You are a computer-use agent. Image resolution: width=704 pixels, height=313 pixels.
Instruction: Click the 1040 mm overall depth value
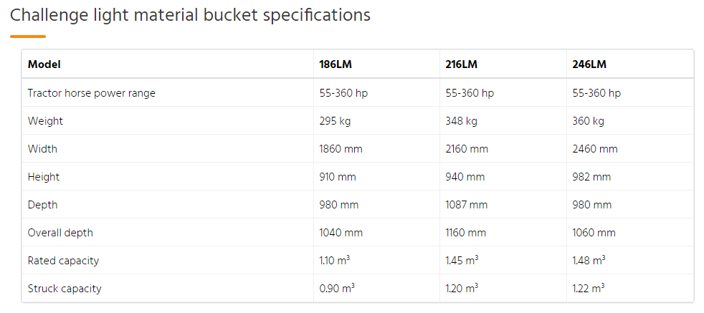point(341,233)
